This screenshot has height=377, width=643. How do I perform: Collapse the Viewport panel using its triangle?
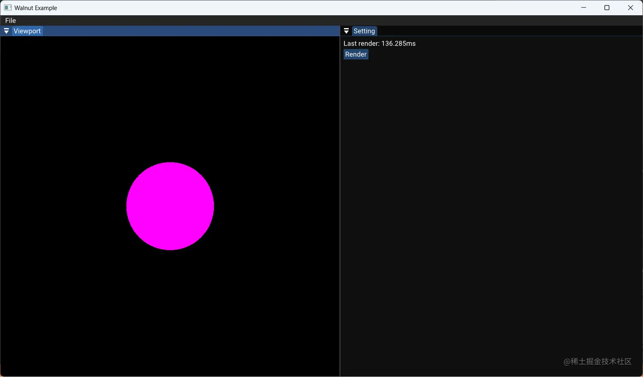pos(6,31)
